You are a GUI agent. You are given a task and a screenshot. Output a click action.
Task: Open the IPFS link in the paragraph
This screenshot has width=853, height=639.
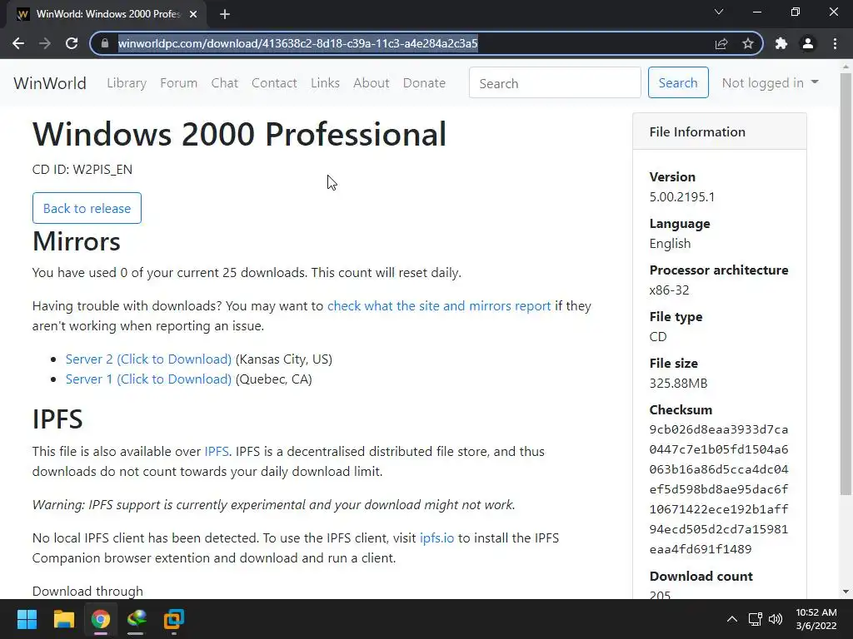pos(217,452)
